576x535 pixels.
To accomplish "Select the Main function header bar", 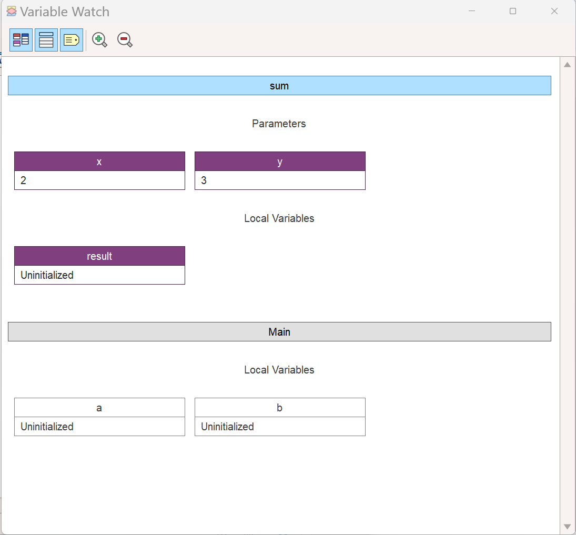I will point(279,332).
